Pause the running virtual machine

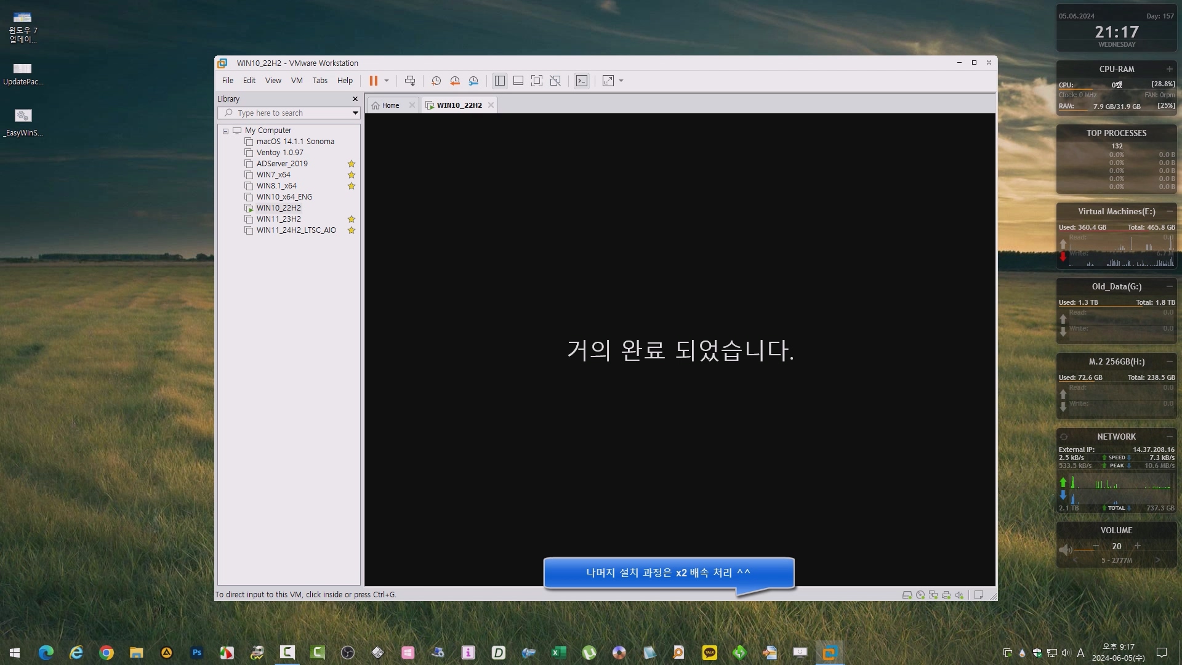373,81
